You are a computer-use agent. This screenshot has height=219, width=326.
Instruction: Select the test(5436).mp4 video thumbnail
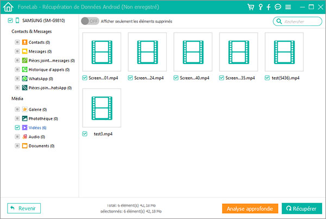[x=284, y=51]
